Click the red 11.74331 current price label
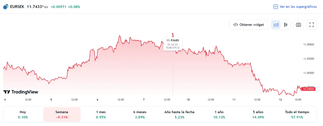This screenshot has height=126, width=323. (x=308, y=89)
